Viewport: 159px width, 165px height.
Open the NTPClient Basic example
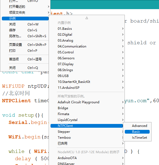[x=137, y=132]
